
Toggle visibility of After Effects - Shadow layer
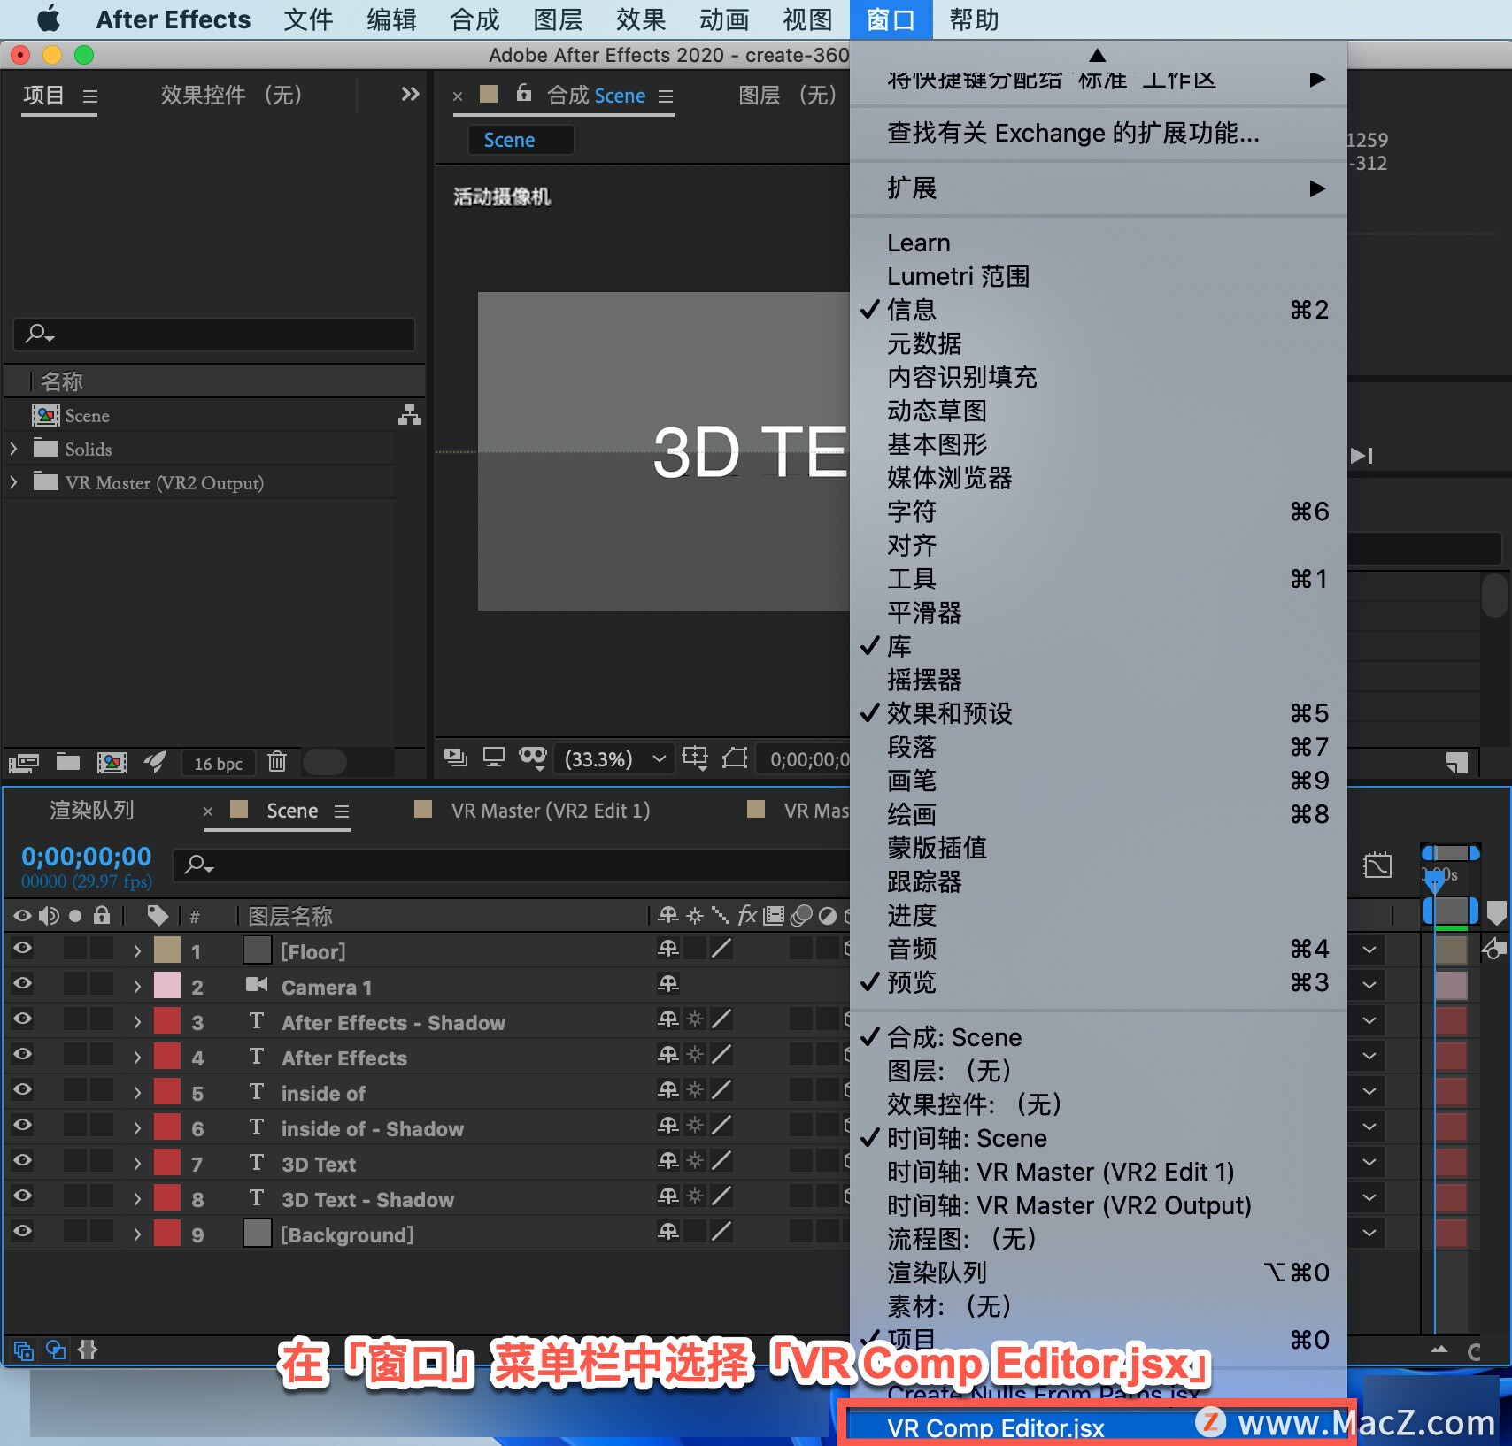22,1019
